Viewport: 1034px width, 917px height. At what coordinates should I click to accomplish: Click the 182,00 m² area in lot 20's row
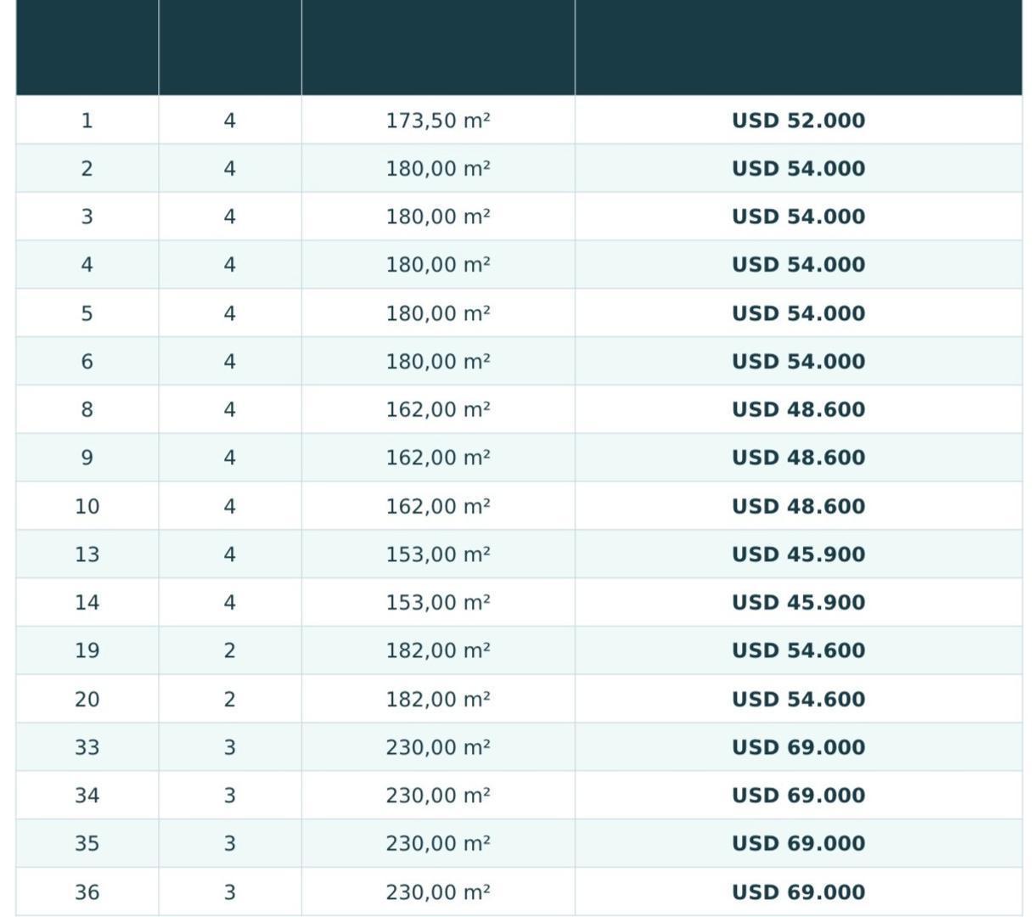438,700
